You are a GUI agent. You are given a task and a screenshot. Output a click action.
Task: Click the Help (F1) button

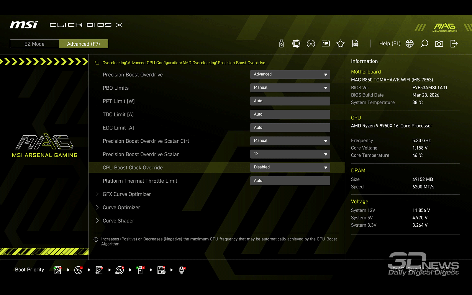tap(390, 44)
